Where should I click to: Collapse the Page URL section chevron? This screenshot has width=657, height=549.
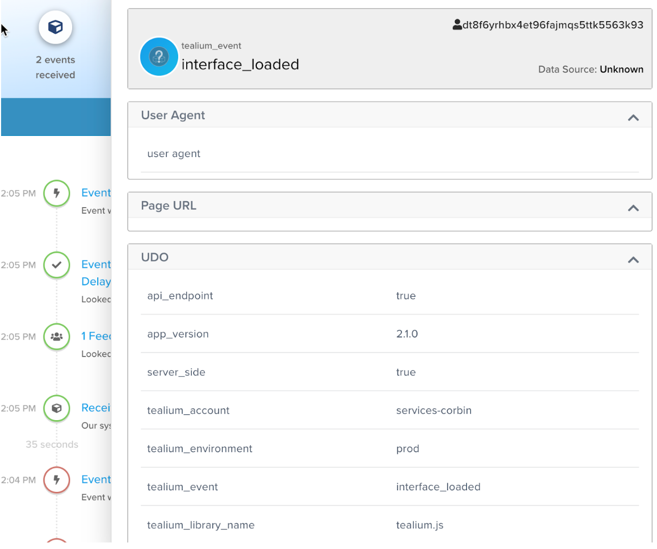(633, 208)
